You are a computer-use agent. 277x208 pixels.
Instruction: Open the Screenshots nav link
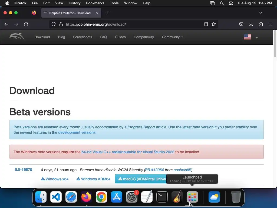pyautogui.click(x=83, y=37)
